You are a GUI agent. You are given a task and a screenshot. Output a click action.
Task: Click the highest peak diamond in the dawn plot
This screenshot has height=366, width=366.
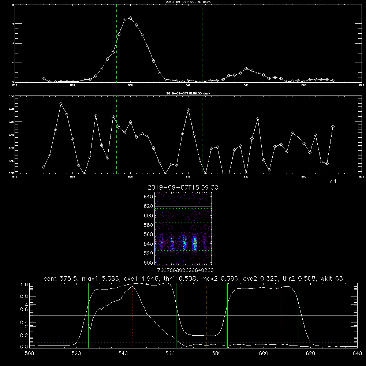tap(131, 18)
